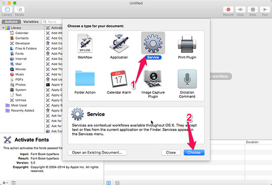Click the Step toolbar button

(x=240, y=9)
